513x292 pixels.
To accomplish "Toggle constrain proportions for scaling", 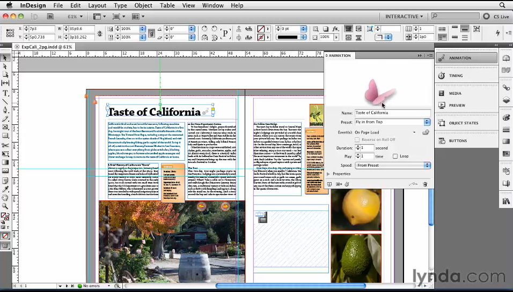I will click(151, 33).
